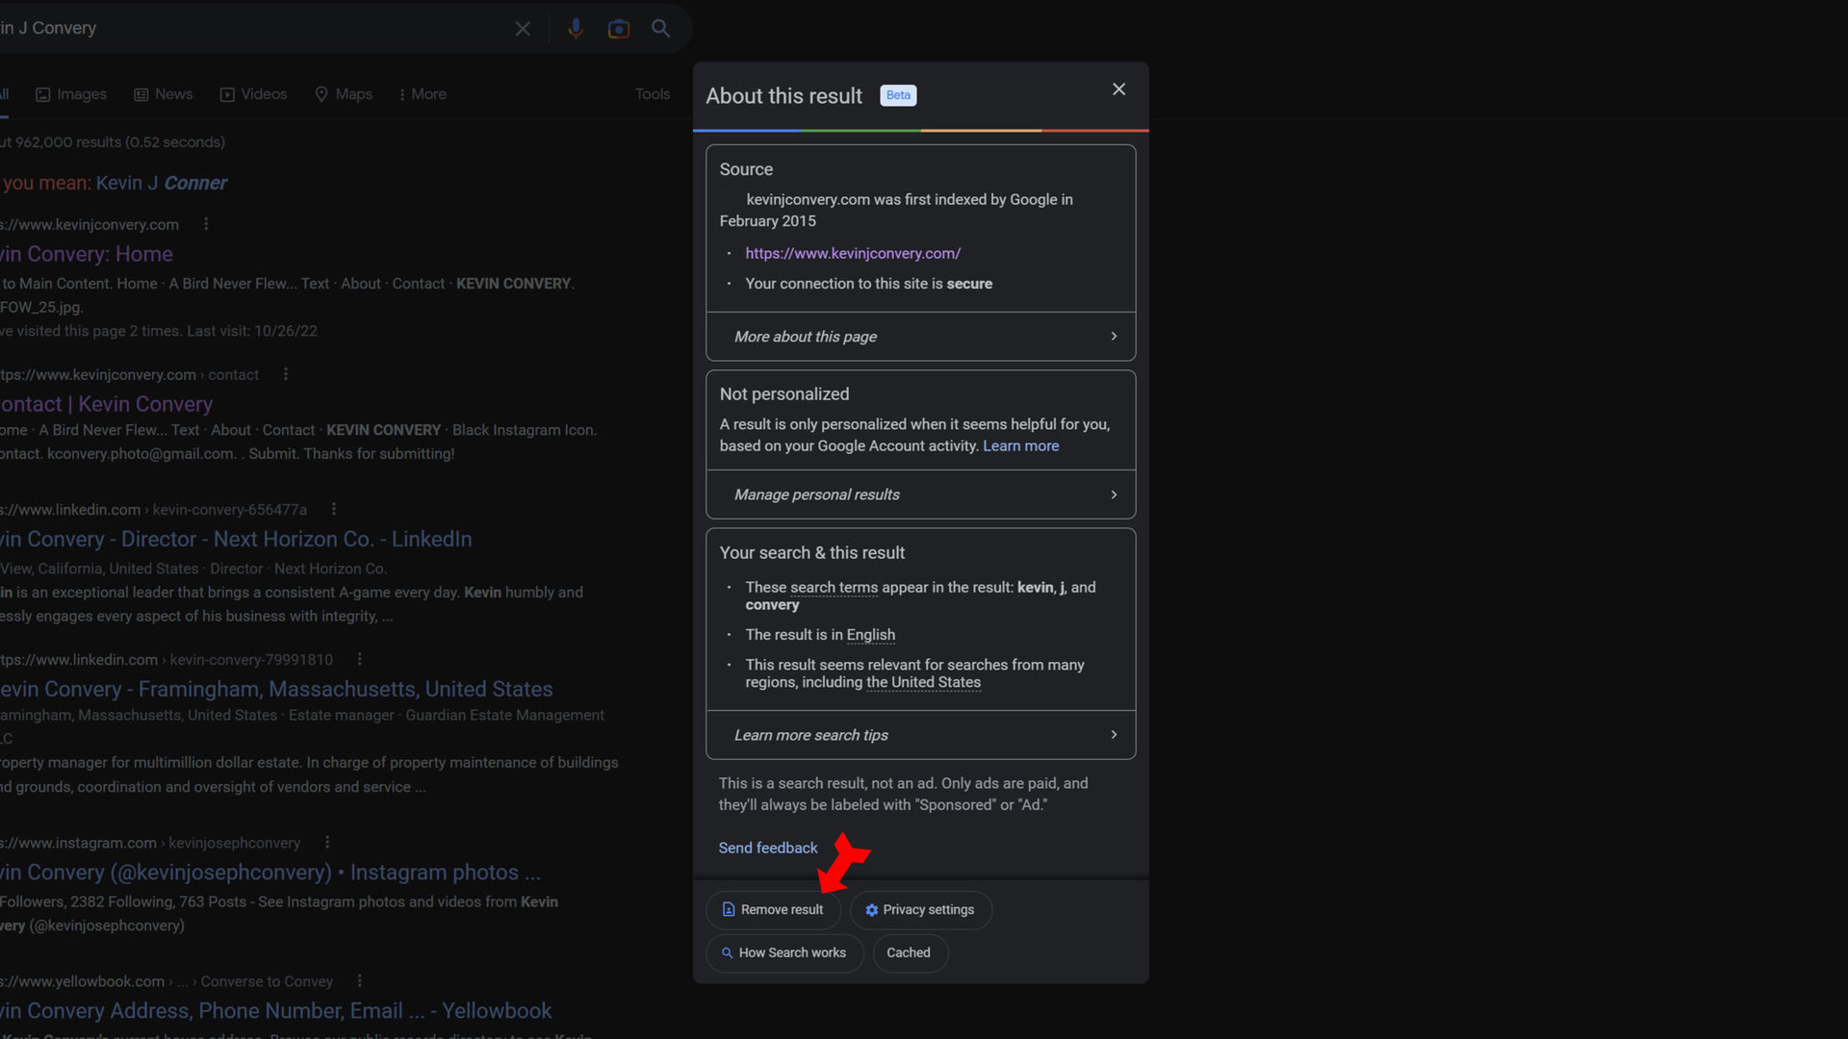The height and width of the screenshot is (1039, 1848).
Task: Click the close X button on About this result
Action: (x=1116, y=89)
